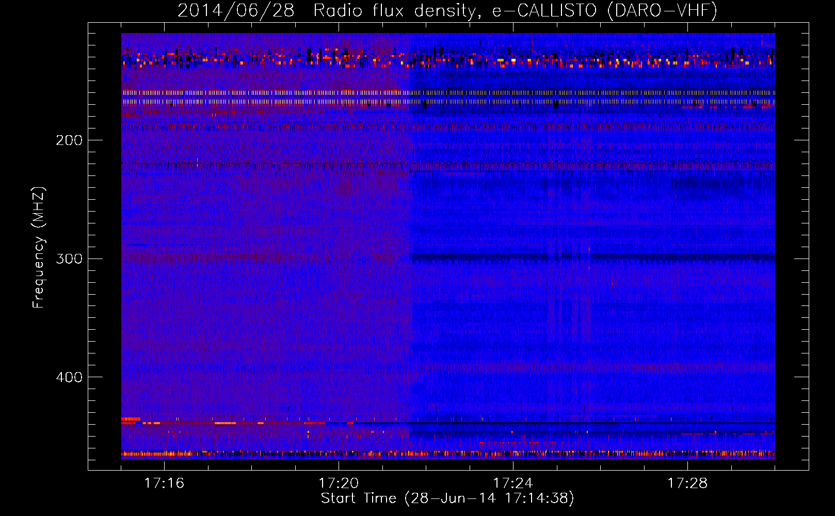Click the 17:28 time tick label

point(687,483)
